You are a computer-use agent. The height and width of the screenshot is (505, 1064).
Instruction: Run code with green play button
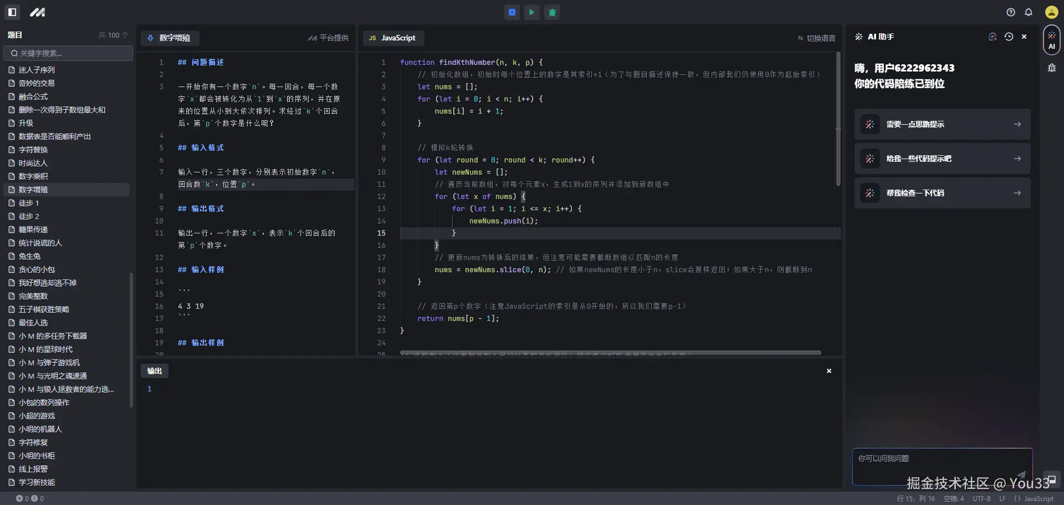coord(532,12)
